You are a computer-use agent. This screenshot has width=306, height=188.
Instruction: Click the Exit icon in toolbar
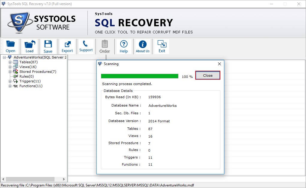tap(161, 46)
